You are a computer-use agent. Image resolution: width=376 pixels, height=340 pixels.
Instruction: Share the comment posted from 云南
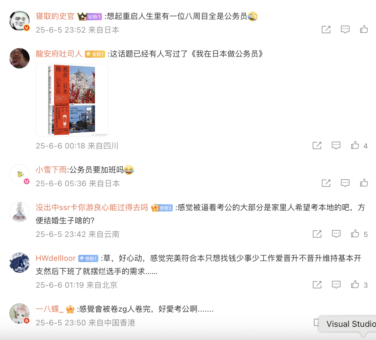317,234
